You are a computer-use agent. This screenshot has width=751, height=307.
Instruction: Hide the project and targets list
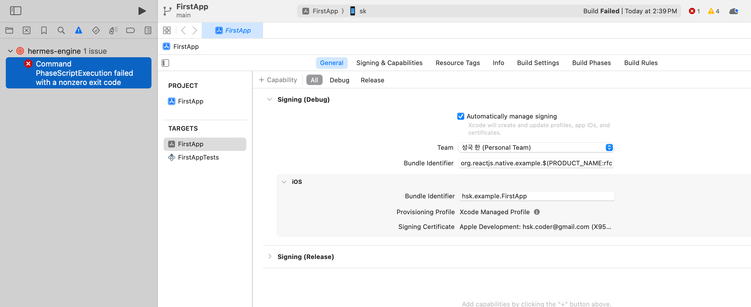pyautogui.click(x=165, y=63)
